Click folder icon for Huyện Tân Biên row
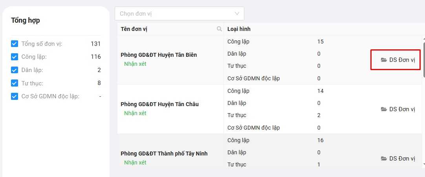This screenshot has width=425, height=177. point(384,60)
